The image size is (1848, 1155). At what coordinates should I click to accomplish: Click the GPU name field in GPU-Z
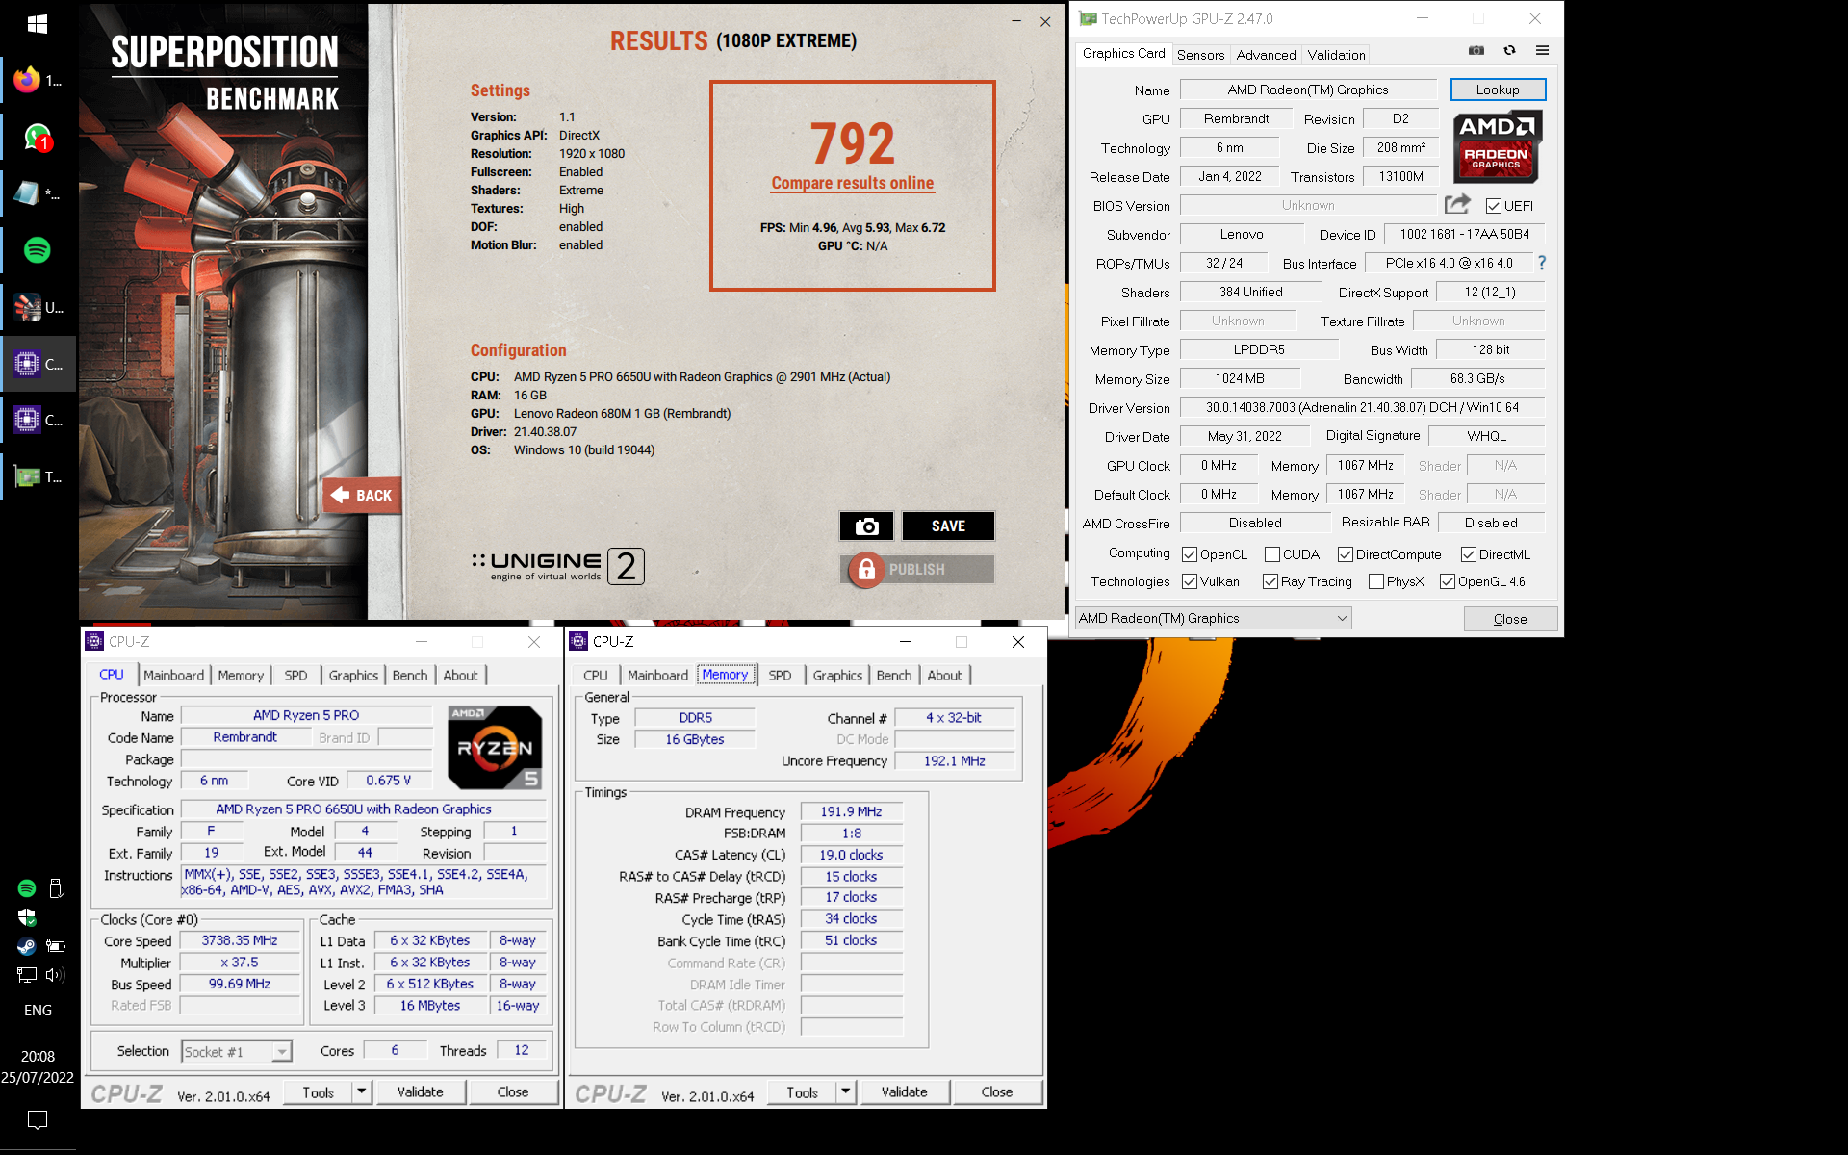pyautogui.click(x=1308, y=90)
